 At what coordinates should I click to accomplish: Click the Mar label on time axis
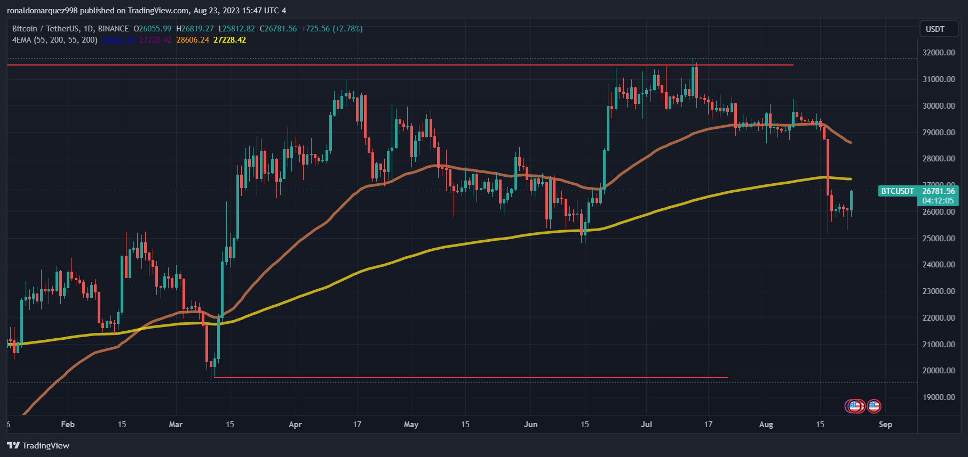176,425
